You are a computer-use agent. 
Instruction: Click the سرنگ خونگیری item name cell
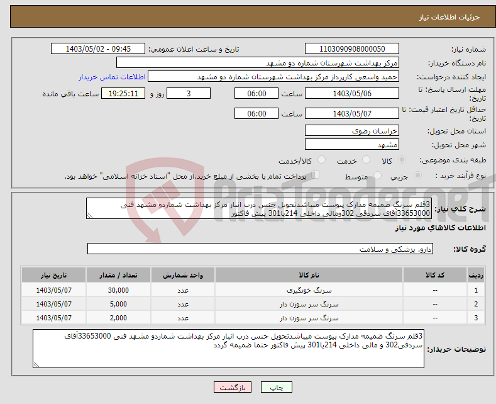coord(309,290)
